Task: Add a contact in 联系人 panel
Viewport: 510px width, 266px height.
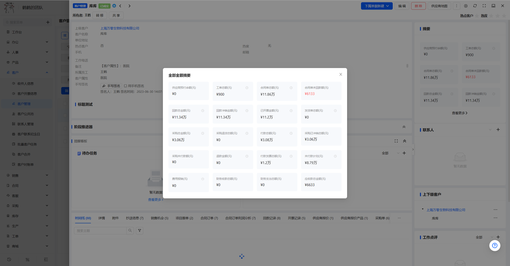Action: tap(498, 129)
